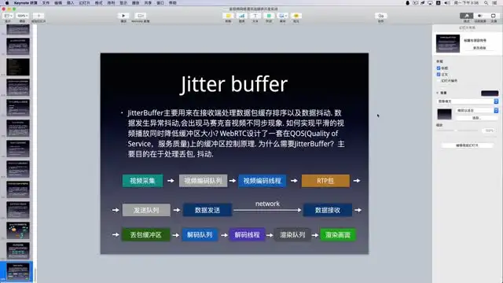Start the slideshow with Play button

[123, 16]
